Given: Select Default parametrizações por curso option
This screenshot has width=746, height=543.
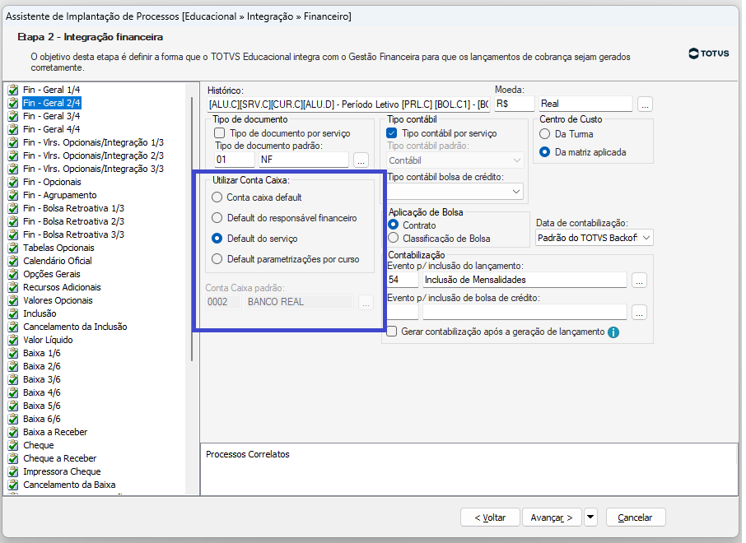Looking at the screenshot, I should point(217,259).
